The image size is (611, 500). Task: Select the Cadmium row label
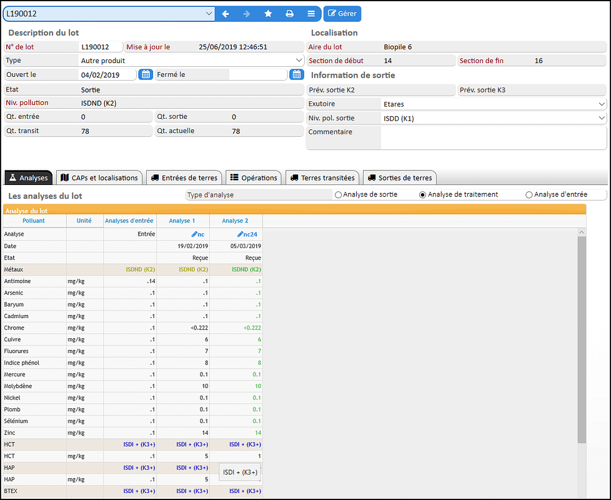pos(16,316)
